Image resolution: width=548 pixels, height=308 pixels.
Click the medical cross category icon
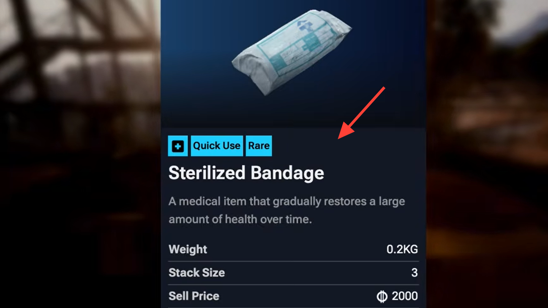click(x=178, y=146)
